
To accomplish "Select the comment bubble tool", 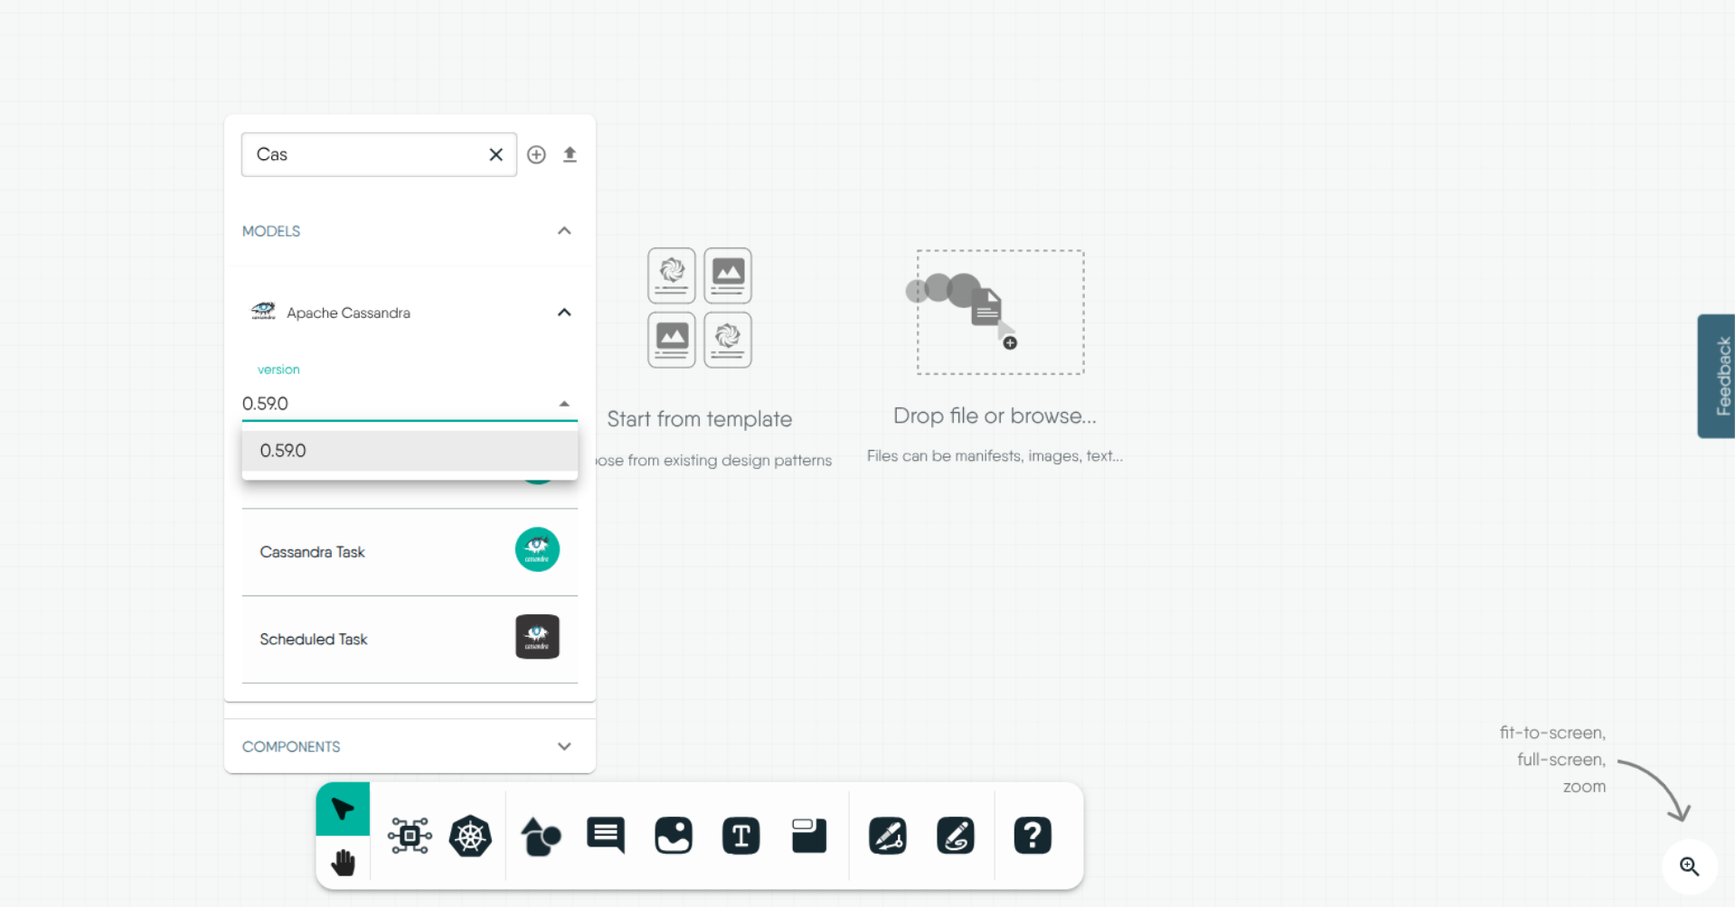I will (x=606, y=836).
